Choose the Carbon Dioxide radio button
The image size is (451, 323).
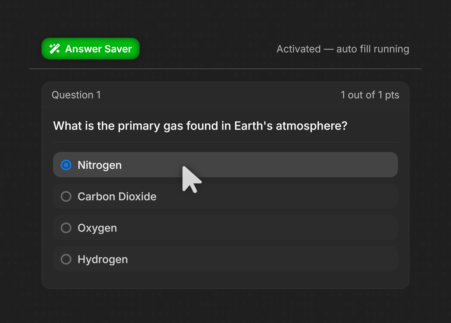point(66,196)
